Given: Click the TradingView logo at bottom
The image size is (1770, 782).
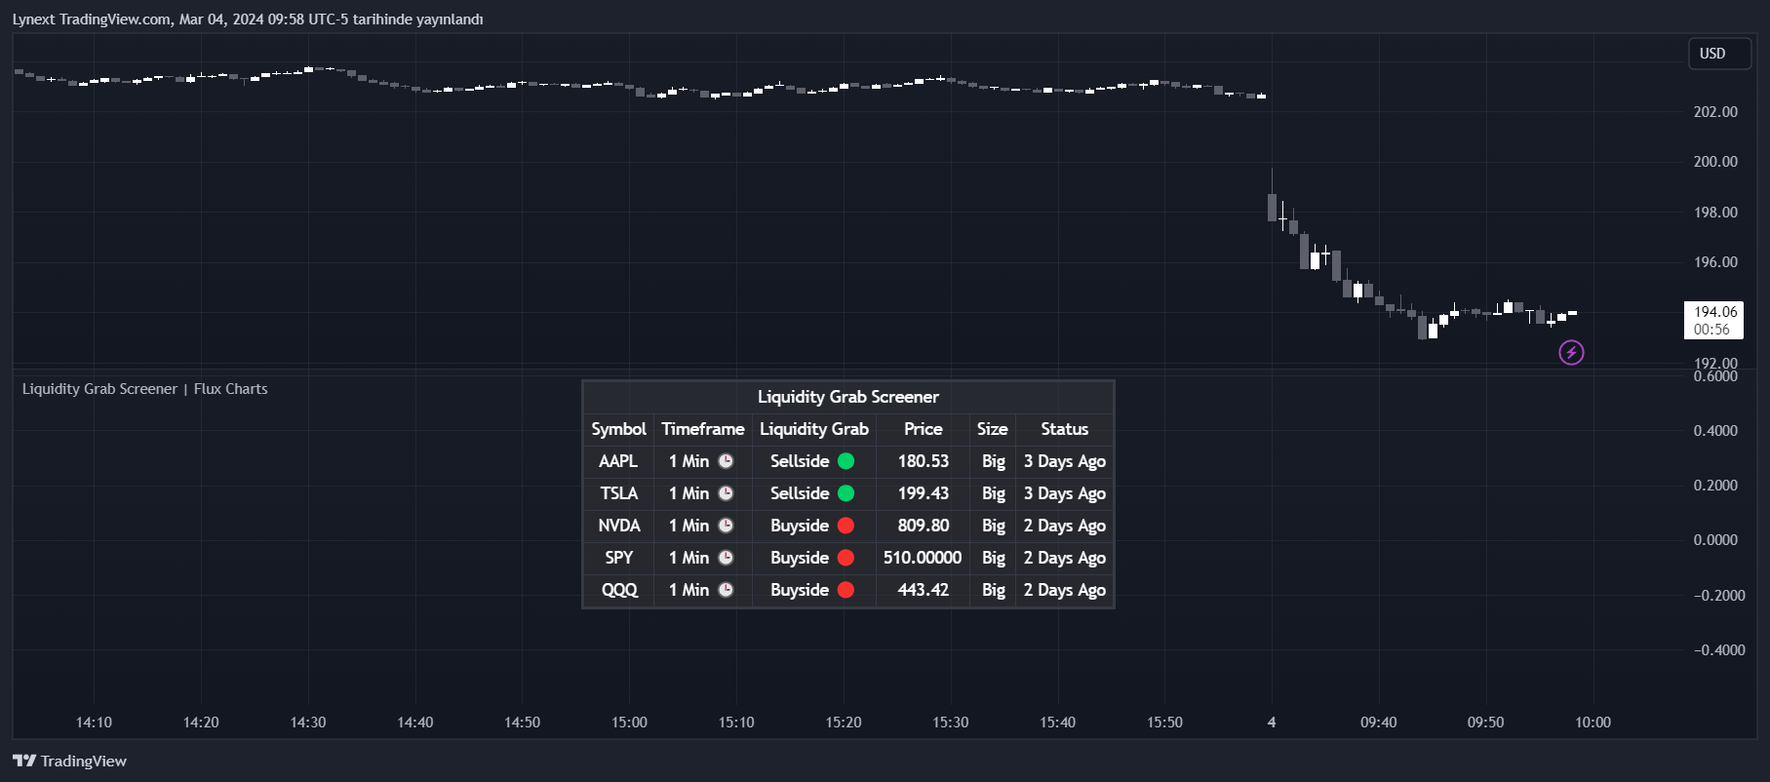Looking at the screenshot, I should click(70, 761).
